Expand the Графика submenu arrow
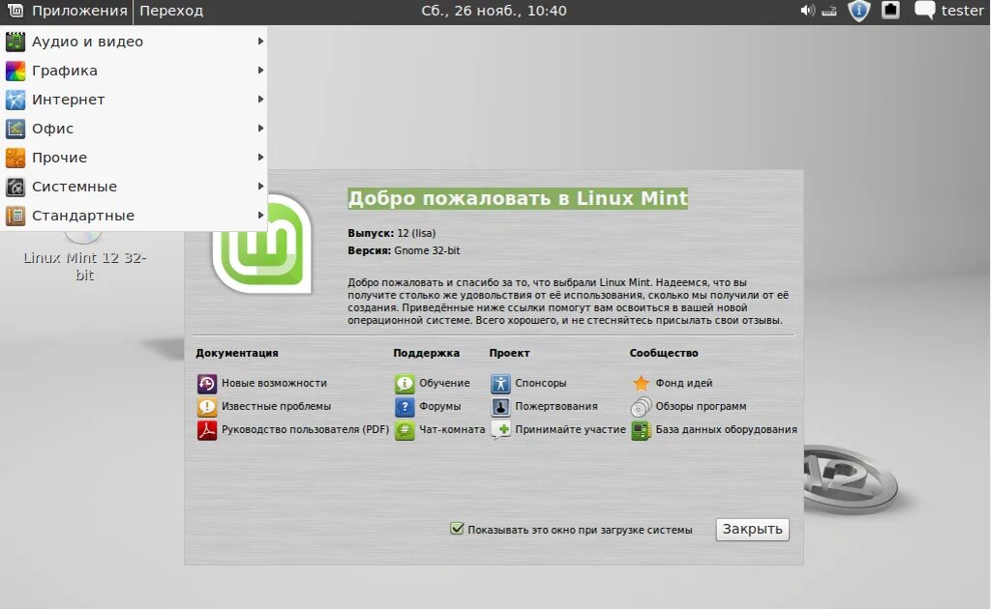This screenshot has width=991, height=609. 260,71
